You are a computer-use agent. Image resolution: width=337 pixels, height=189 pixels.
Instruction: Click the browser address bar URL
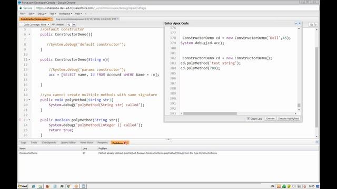click(x=91, y=8)
